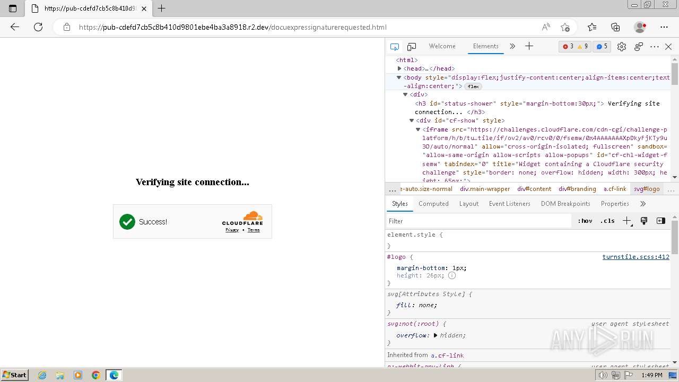This screenshot has width=679, height=382.
Task: Add a new style rule
Action: point(627,221)
